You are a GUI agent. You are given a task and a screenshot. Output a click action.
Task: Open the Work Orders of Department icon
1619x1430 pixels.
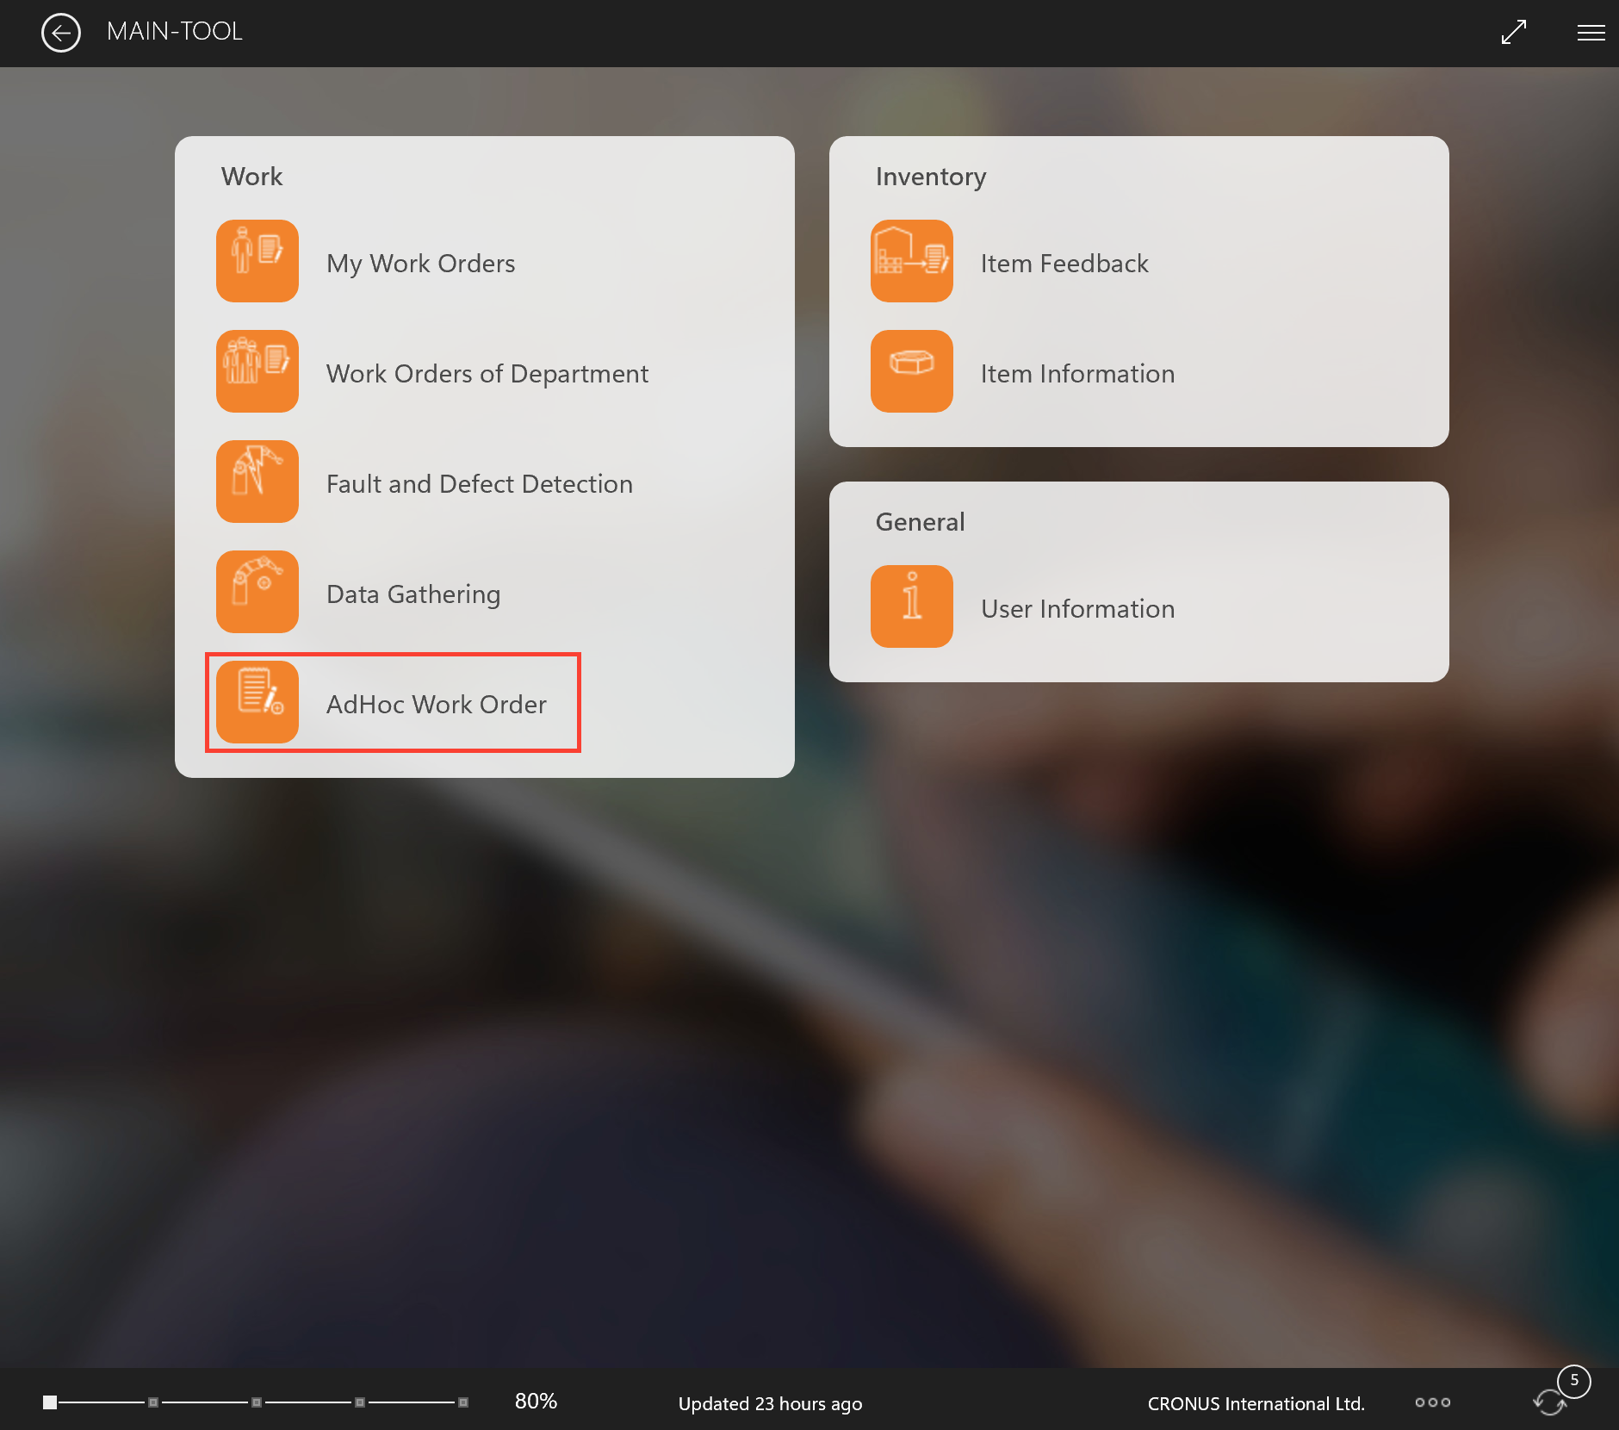tap(257, 371)
